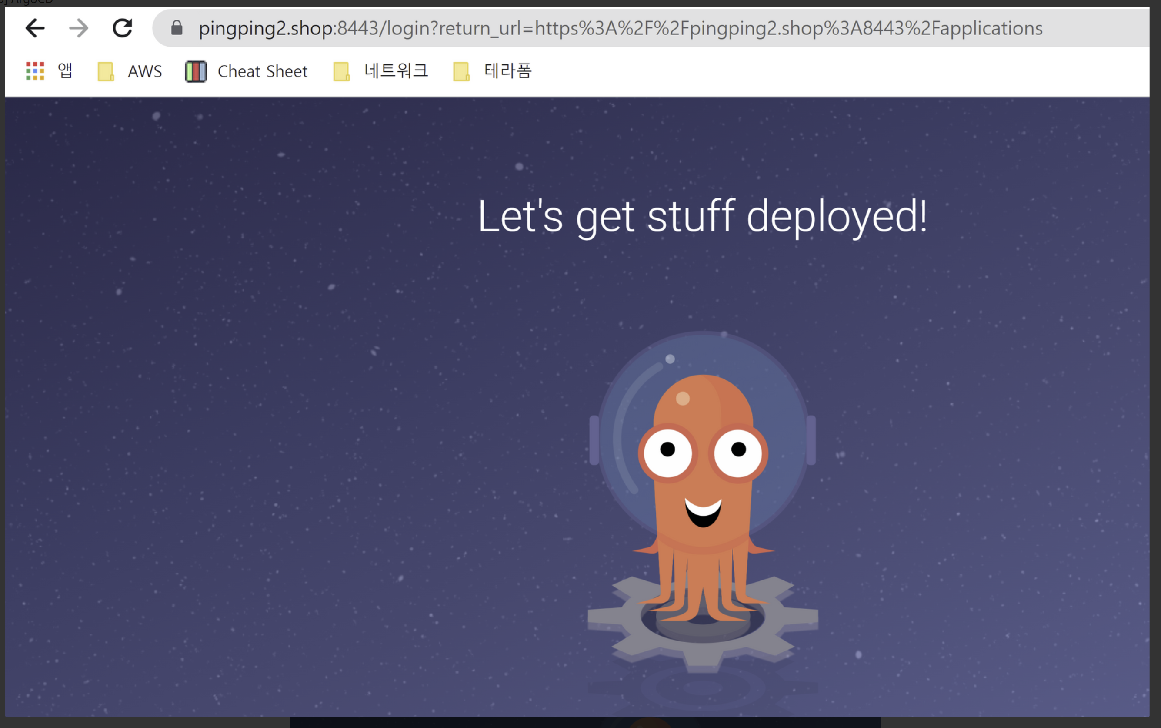This screenshot has height=728, width=1161.
Task: Click the 테라폼 folder icon
Action: [461, 72]
